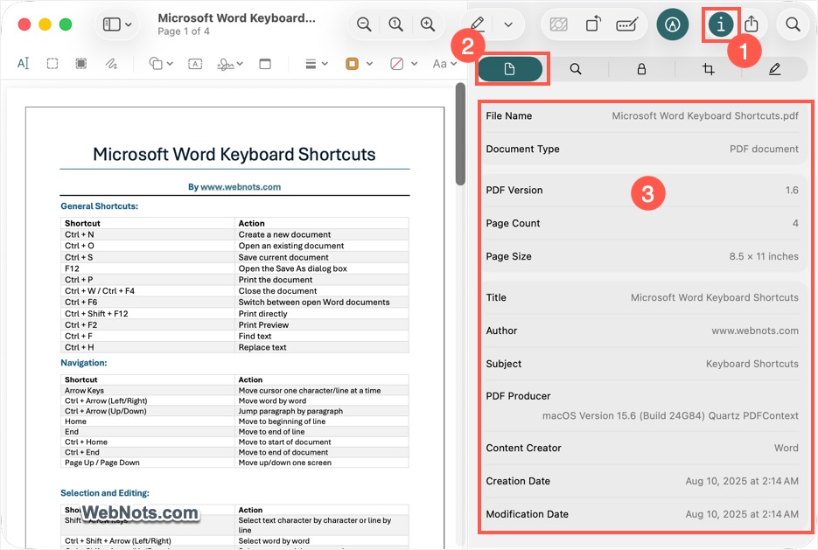Click the PDF Producer value text

click(670, 415)
